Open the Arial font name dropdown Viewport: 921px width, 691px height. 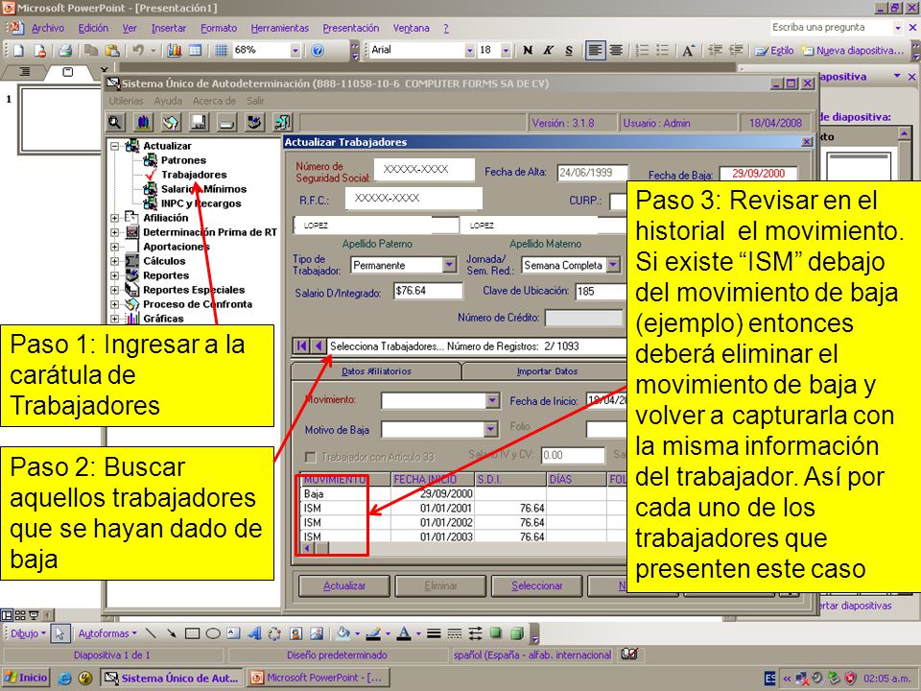point(469,51)
